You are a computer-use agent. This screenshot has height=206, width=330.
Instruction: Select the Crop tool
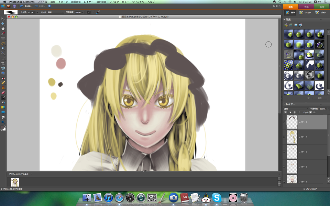click(3, 63)
